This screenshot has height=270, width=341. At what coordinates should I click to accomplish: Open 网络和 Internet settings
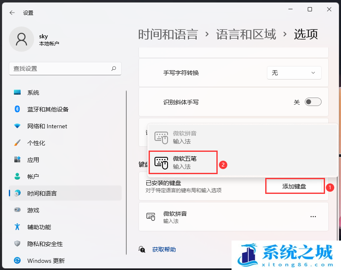click(65, 126)
